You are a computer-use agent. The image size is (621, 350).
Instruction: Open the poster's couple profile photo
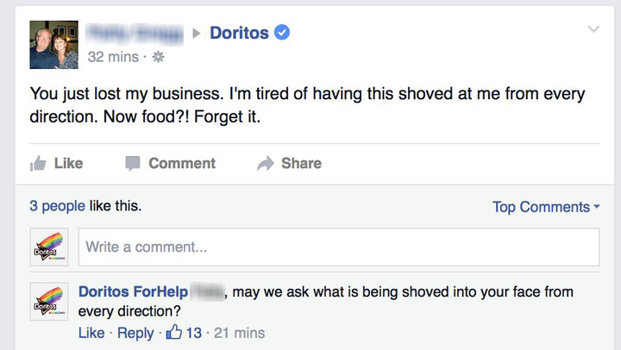pos(53,45)
